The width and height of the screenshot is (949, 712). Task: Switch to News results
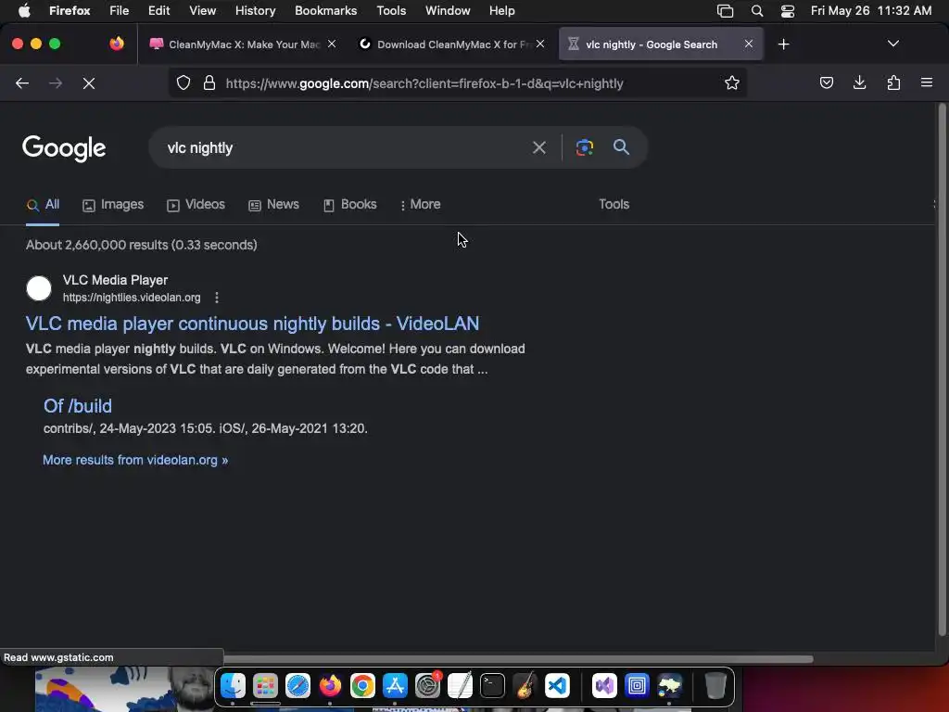[x=273, y=205]
